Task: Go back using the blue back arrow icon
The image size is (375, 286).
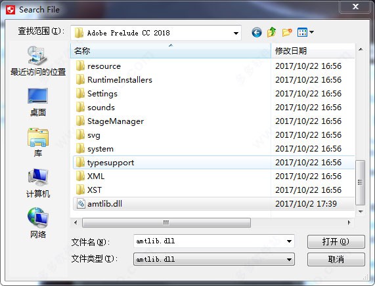Action: coord(257,33)
